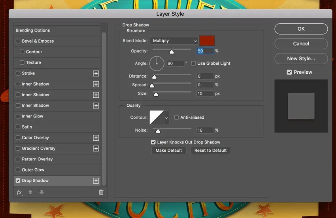Click the Noise slider handle
This screenshot has width=336, height=218.
point(158,131)
